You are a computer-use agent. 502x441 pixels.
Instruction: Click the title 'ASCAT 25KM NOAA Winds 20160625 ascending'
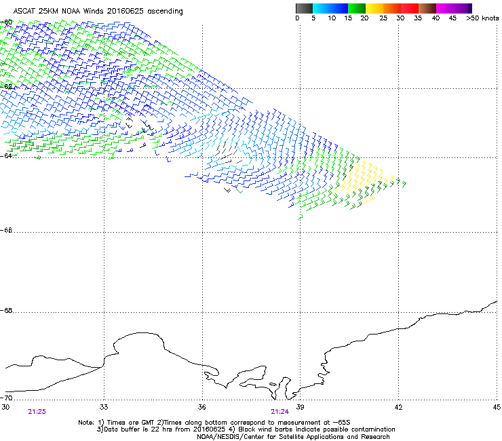[98, 12]
